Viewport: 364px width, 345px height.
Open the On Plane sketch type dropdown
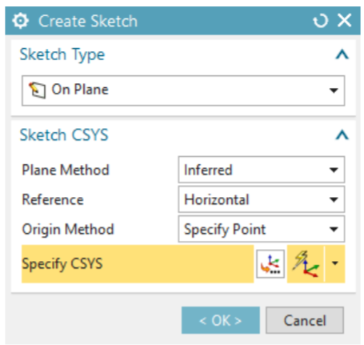183,90
